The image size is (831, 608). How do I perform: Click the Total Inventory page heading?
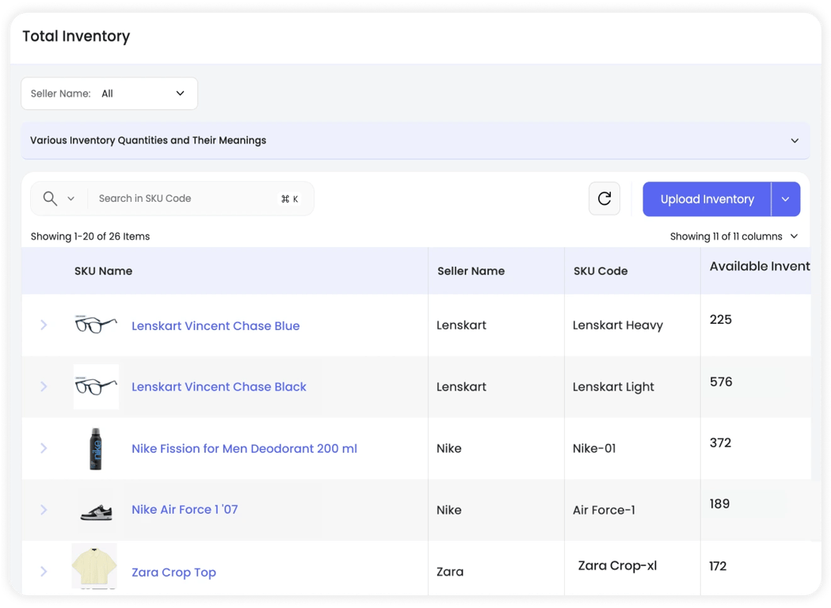(76, 36)
